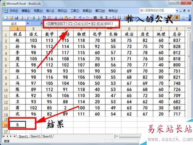Click the Undo arrow icon
Image resolution: width=193 pixels, height=145 pixels.
click(80, 17)
